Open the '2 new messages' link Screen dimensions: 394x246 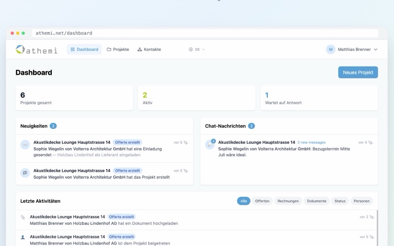[311, 142]
